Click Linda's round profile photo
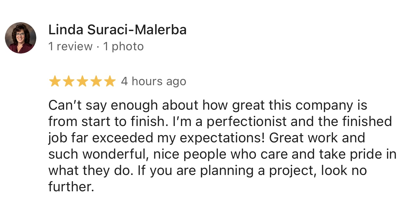Screen dimensions: 399x205 tap(21, 38)
